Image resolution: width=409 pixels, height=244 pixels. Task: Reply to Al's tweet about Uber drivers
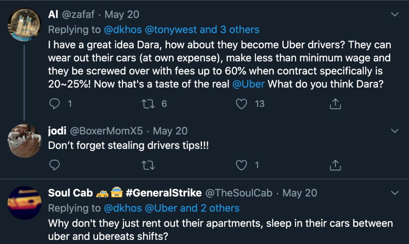coord(55,104)
